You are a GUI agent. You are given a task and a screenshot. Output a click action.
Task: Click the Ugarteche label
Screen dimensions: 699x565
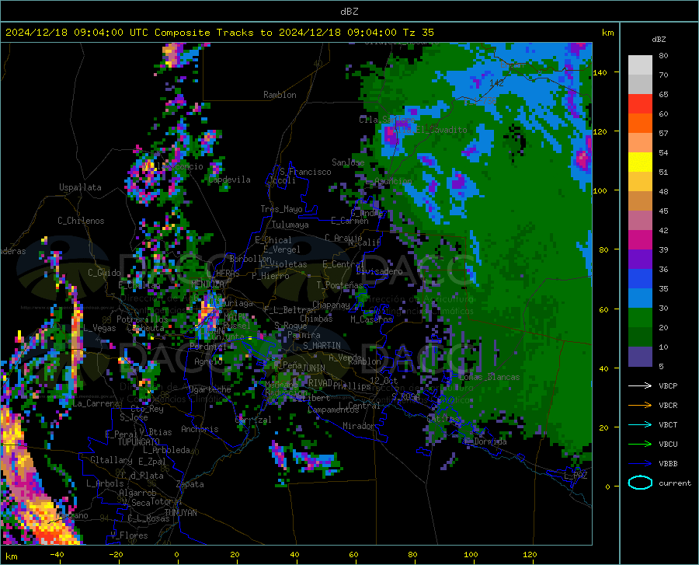click(210, 389)
